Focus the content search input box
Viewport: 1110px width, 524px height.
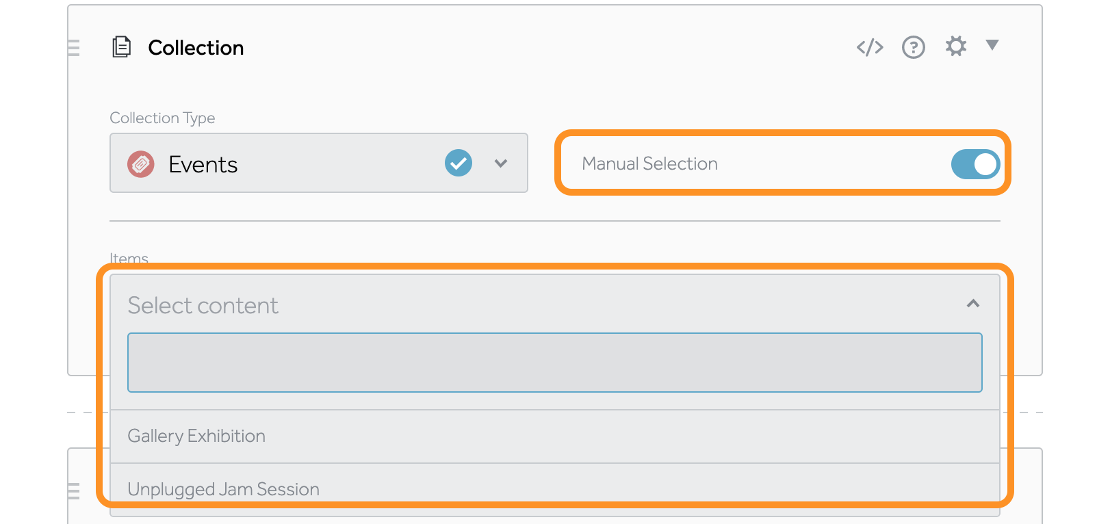554,363
